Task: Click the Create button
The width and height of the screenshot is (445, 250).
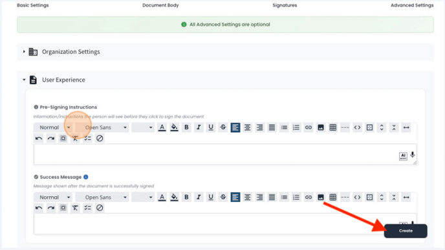Action: pyautogui.click(x=406, y=231)
